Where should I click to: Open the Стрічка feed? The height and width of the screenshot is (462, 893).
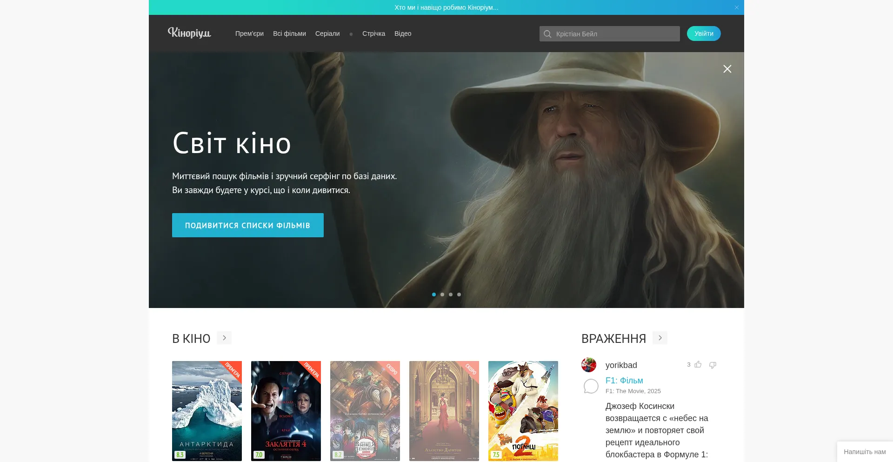[373, 33]
